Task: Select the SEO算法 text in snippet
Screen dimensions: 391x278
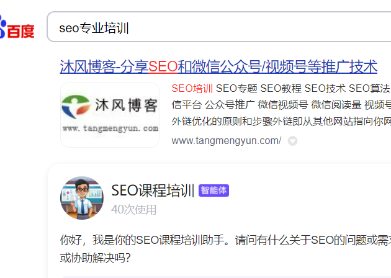Action: (369, 89)
